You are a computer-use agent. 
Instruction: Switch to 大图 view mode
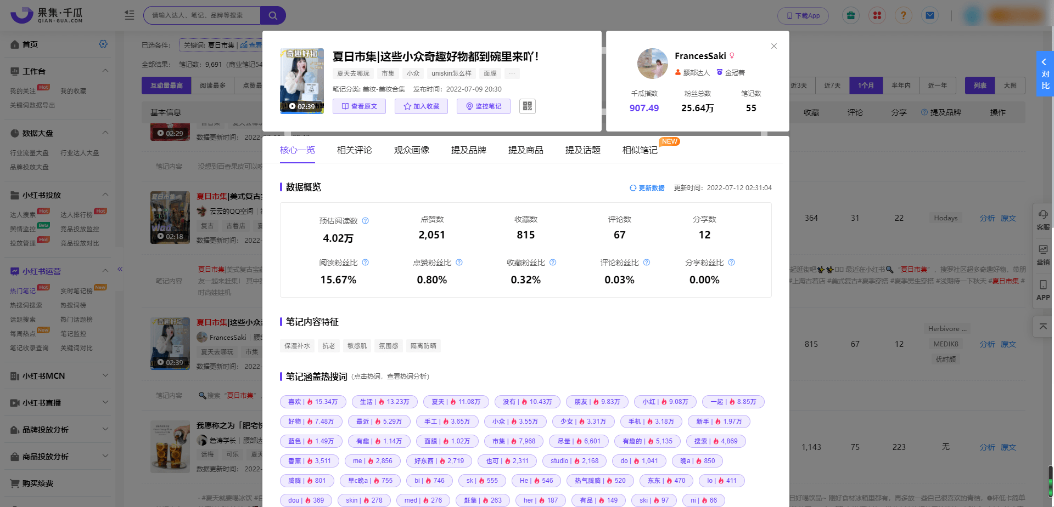(x=1010, y=86)
